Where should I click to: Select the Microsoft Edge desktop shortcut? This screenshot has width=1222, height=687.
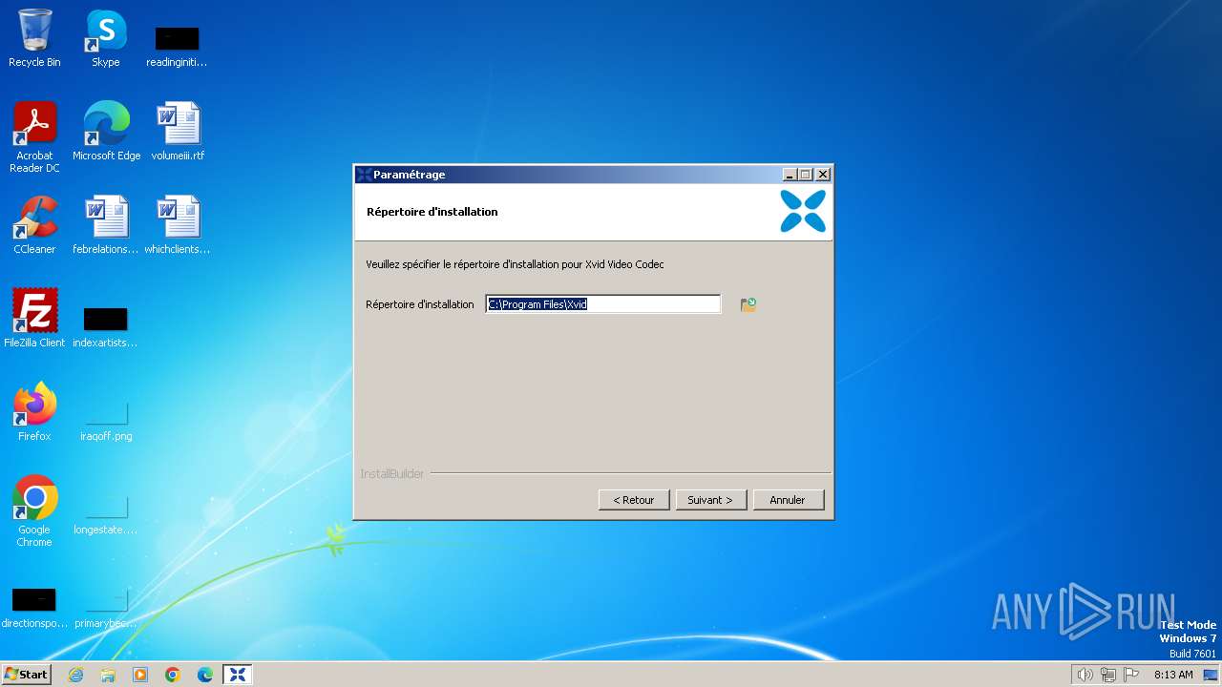coord(106,132)
